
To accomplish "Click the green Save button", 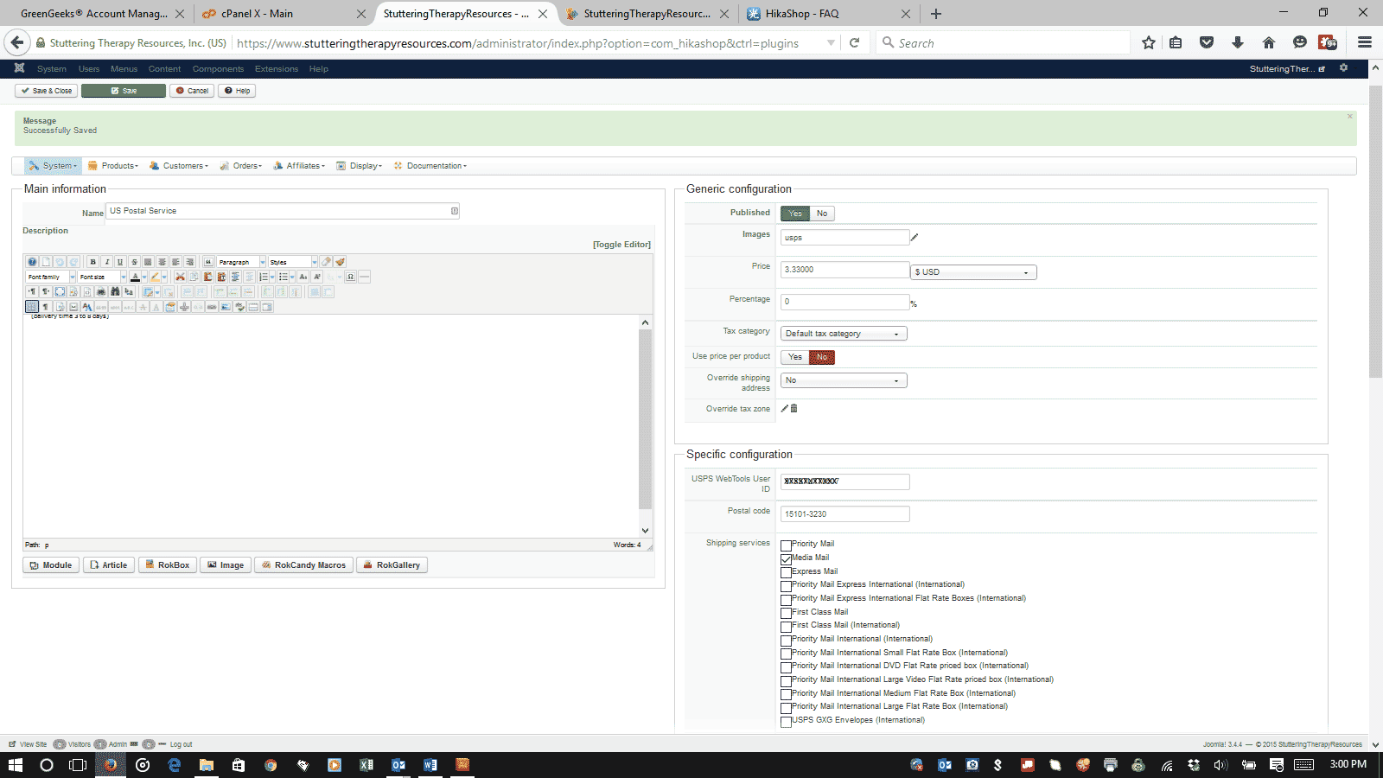I will point(124,91).
